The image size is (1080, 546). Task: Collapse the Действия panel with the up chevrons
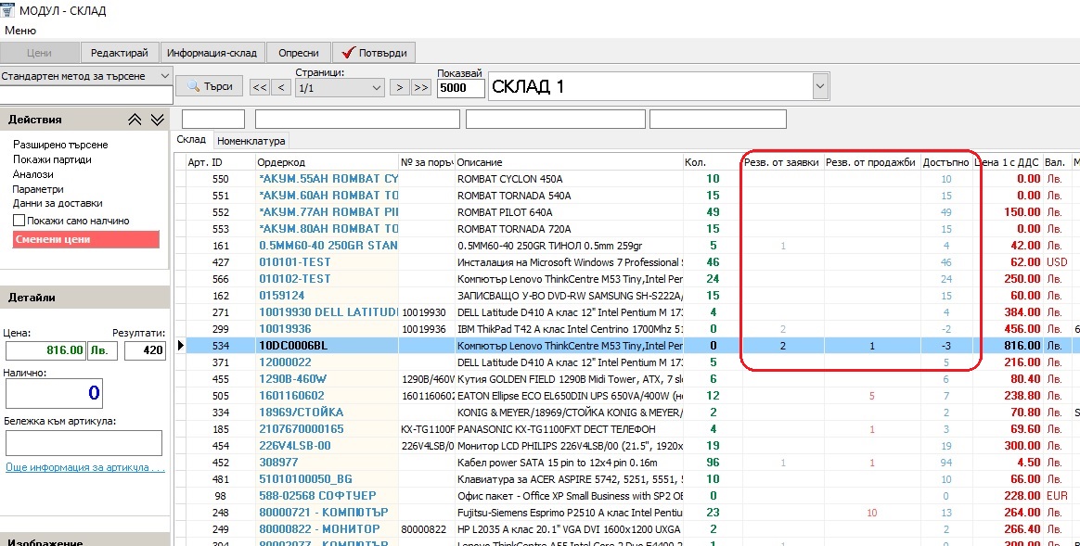coord(135,120)
